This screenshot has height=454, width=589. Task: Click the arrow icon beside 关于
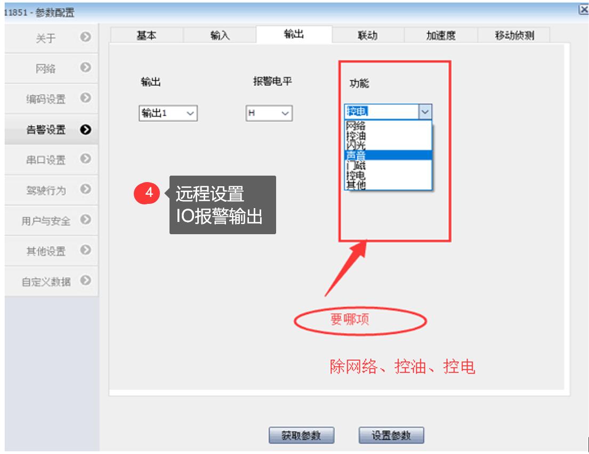[x=85, y=37]
